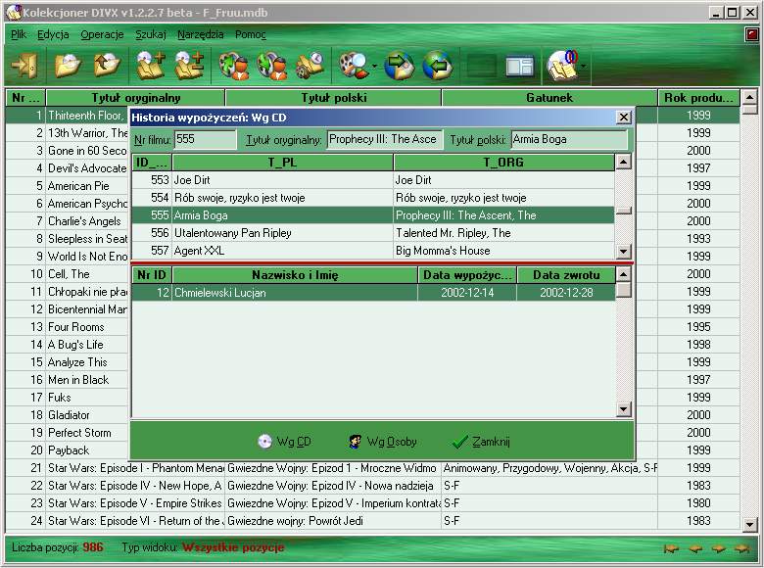Click the globe with right arrow icon
764x568 pixels.
(x=399, y=67)
